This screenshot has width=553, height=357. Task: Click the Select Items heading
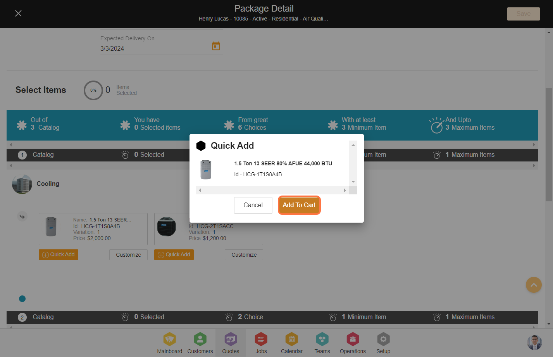click(41, 90)
